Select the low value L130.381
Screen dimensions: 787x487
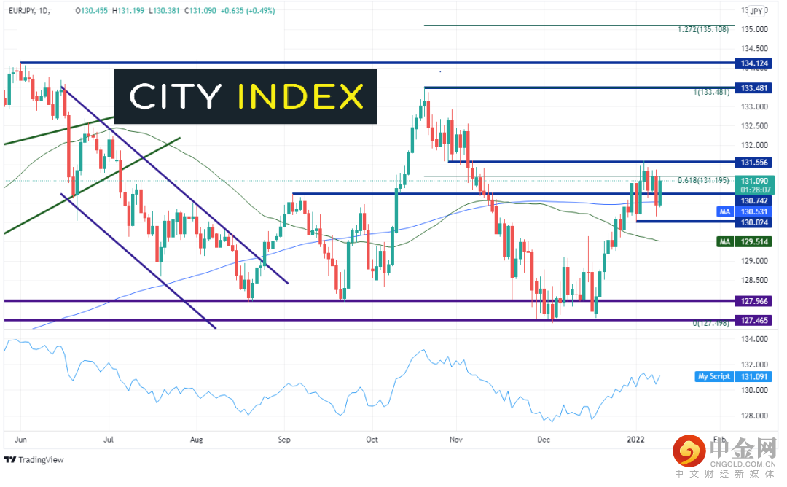click(x=164, y=10)
